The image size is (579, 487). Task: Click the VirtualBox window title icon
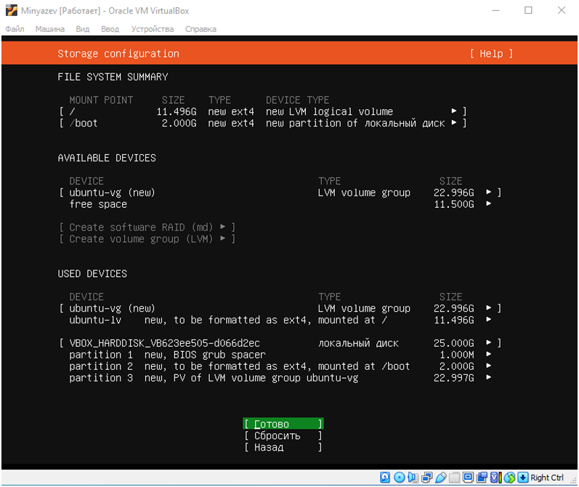[12, 10]
